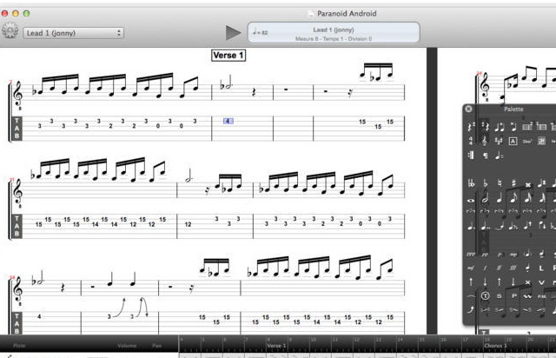The height and width of the screenshot is (358, 556).
Task: Select the Verse 1 section label
Action: tap(228, 56)
